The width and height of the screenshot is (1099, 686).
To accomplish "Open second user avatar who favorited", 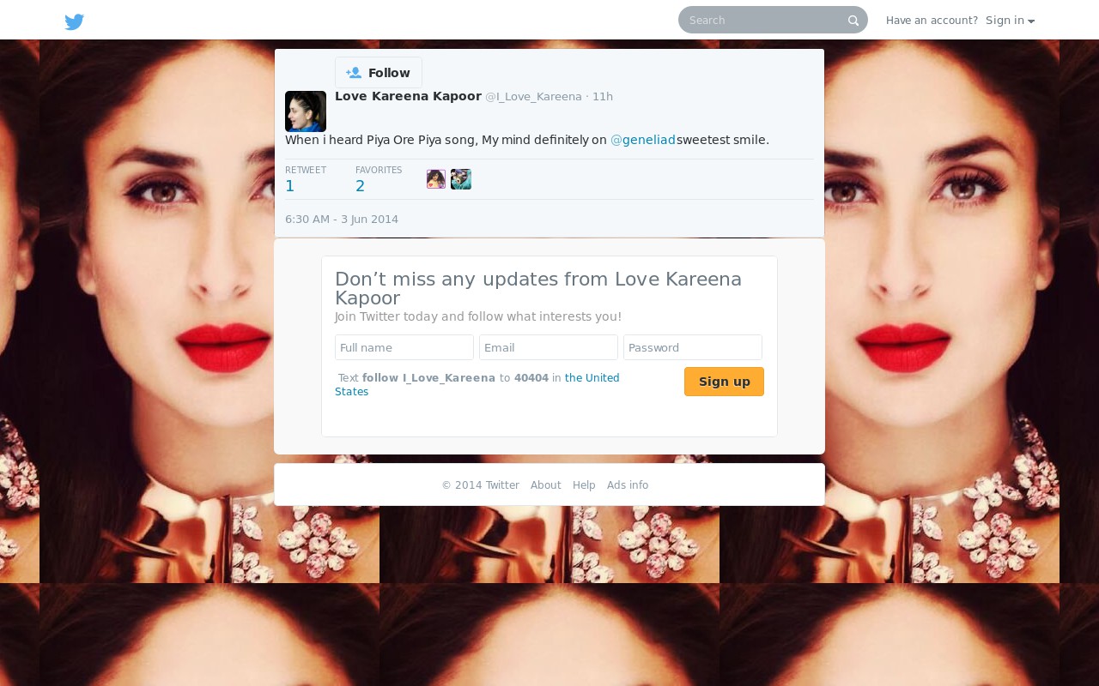I will (x=461, y=179).
